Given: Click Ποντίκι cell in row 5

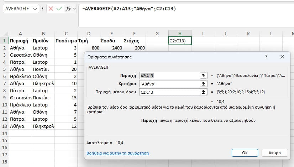Looking at the screenshot, I should click(x=43, y=69).
